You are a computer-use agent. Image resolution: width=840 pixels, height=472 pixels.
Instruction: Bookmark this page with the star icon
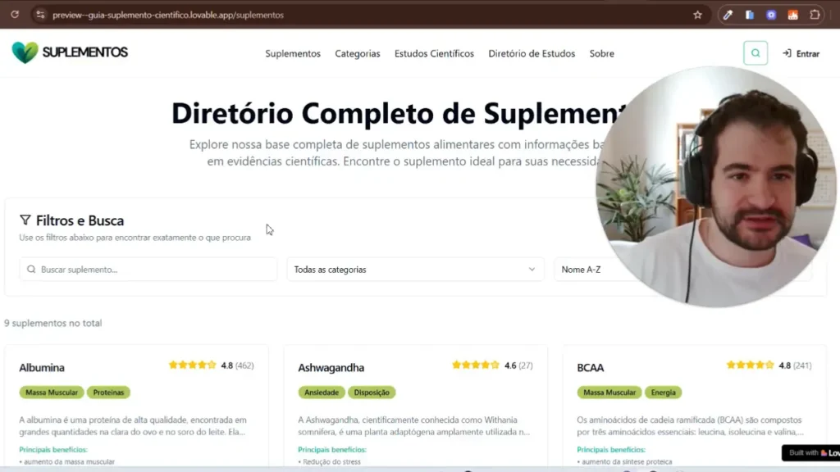tap(697, 15)
